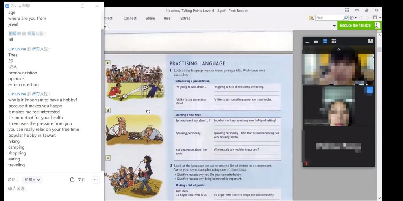Go to next search result arrow

[x=368, y=18]
